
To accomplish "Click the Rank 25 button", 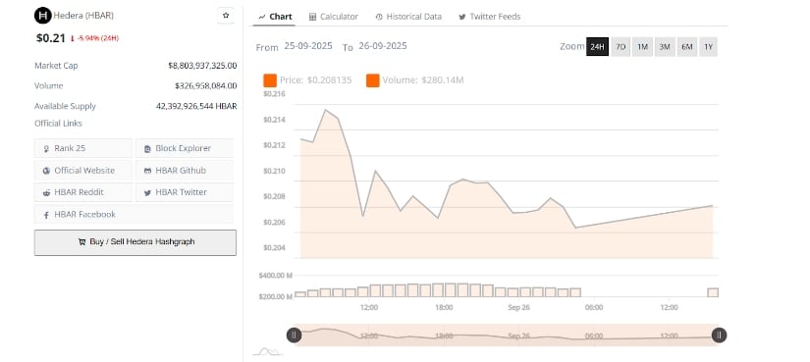I will (83, 148).
